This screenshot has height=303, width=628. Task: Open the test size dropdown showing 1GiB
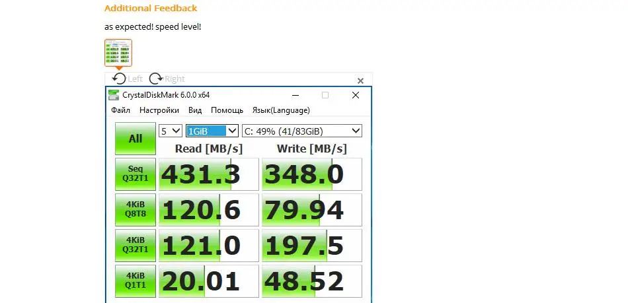click(x=212, y=131)
